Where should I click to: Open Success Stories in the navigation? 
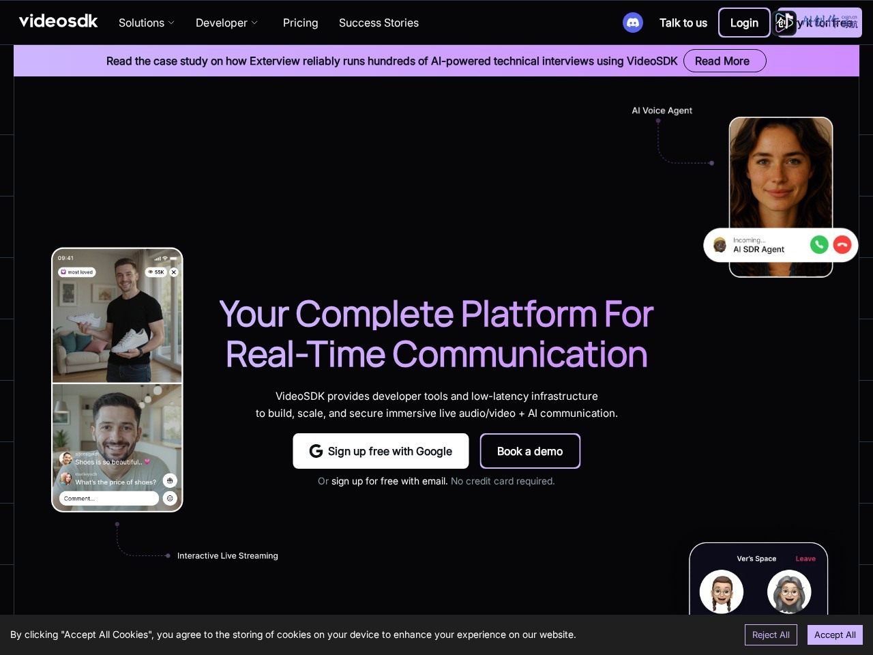(x=379, y=23)
